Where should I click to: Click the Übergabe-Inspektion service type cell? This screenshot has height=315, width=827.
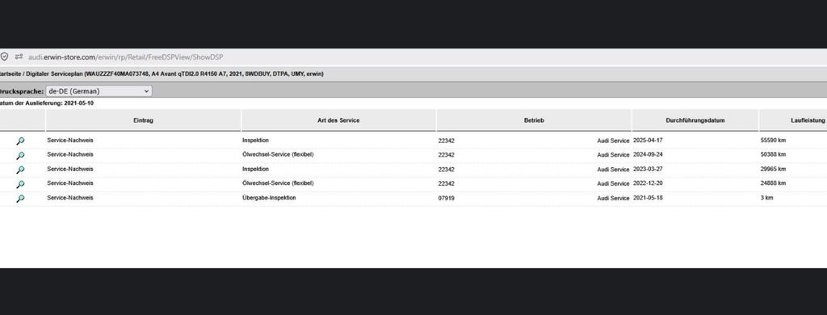coord(269,198)
